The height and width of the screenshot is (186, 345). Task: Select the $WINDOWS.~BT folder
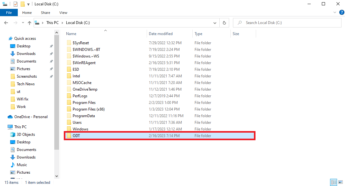click(86, 50)
